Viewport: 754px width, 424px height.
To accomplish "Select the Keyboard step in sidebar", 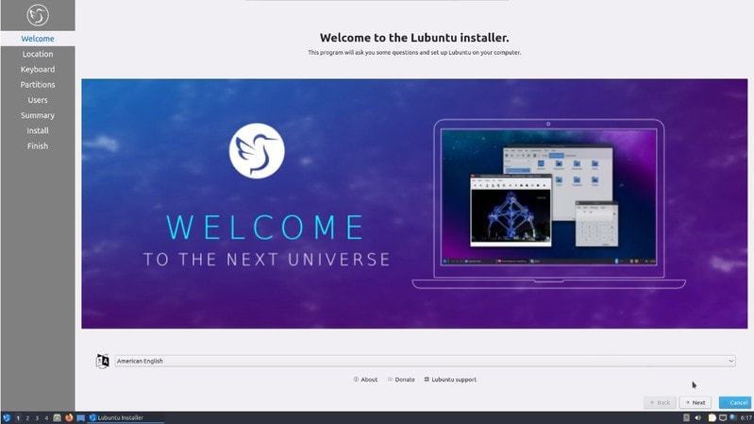I will [x=38, y=69].
